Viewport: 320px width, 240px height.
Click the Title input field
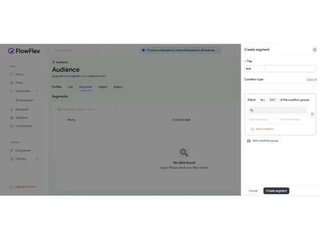(280, 68)
